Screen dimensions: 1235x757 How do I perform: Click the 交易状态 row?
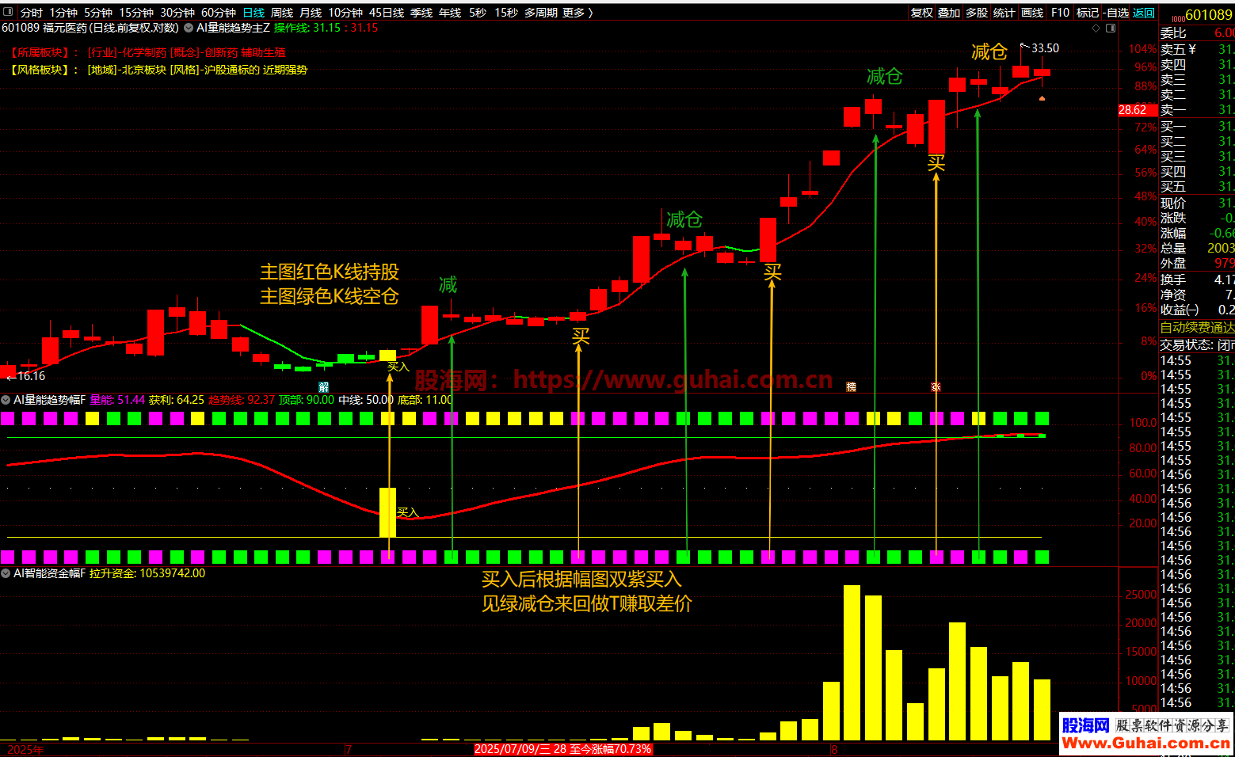tap(1197, 344)
